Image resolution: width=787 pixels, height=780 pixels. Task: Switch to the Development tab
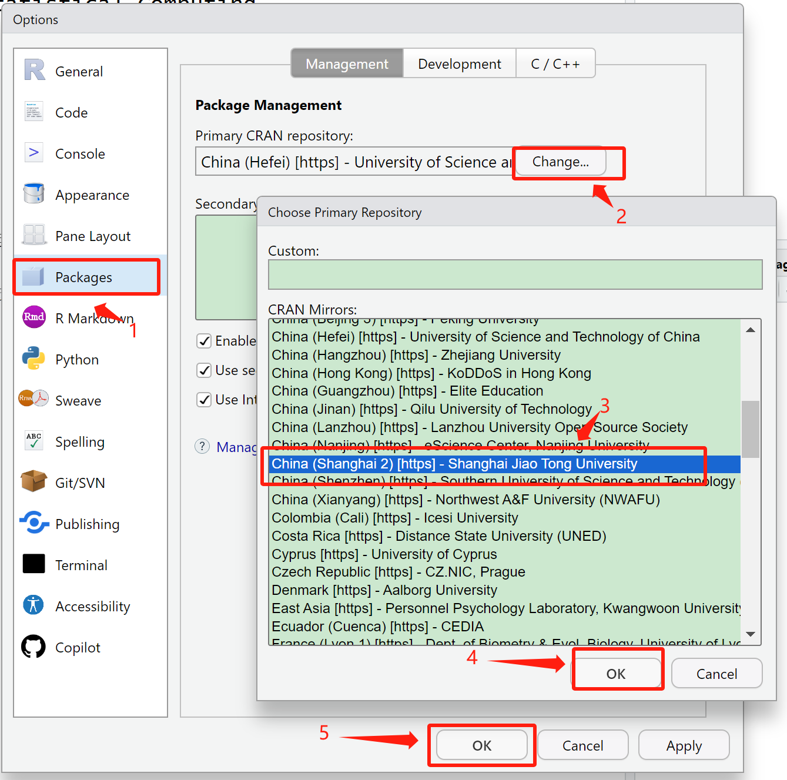pos(460,63)
